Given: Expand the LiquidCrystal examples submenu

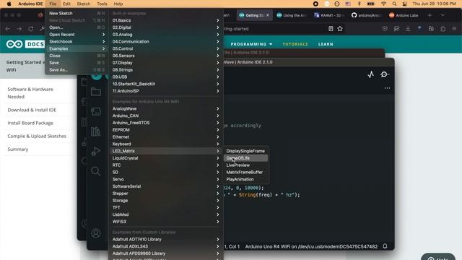Looking at the screenshot, I should (165, 158).
